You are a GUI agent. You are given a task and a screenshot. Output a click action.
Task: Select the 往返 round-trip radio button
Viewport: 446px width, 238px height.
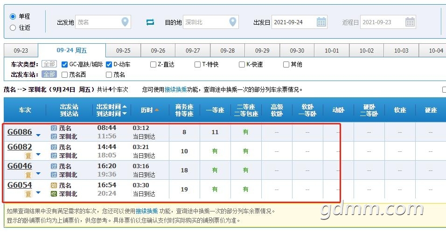13,27
